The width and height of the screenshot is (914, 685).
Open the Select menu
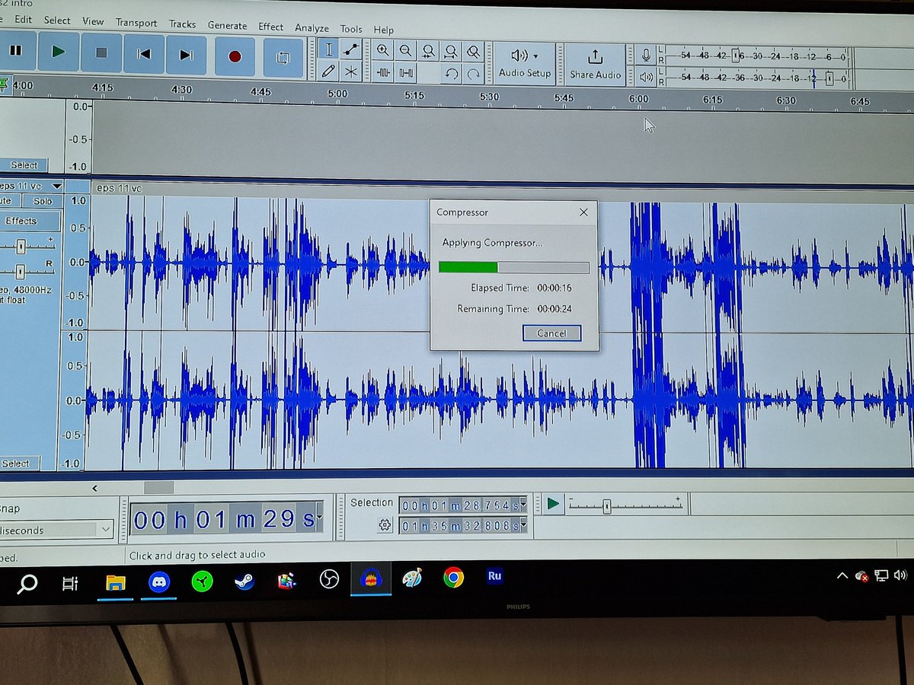tap(57, 21)
